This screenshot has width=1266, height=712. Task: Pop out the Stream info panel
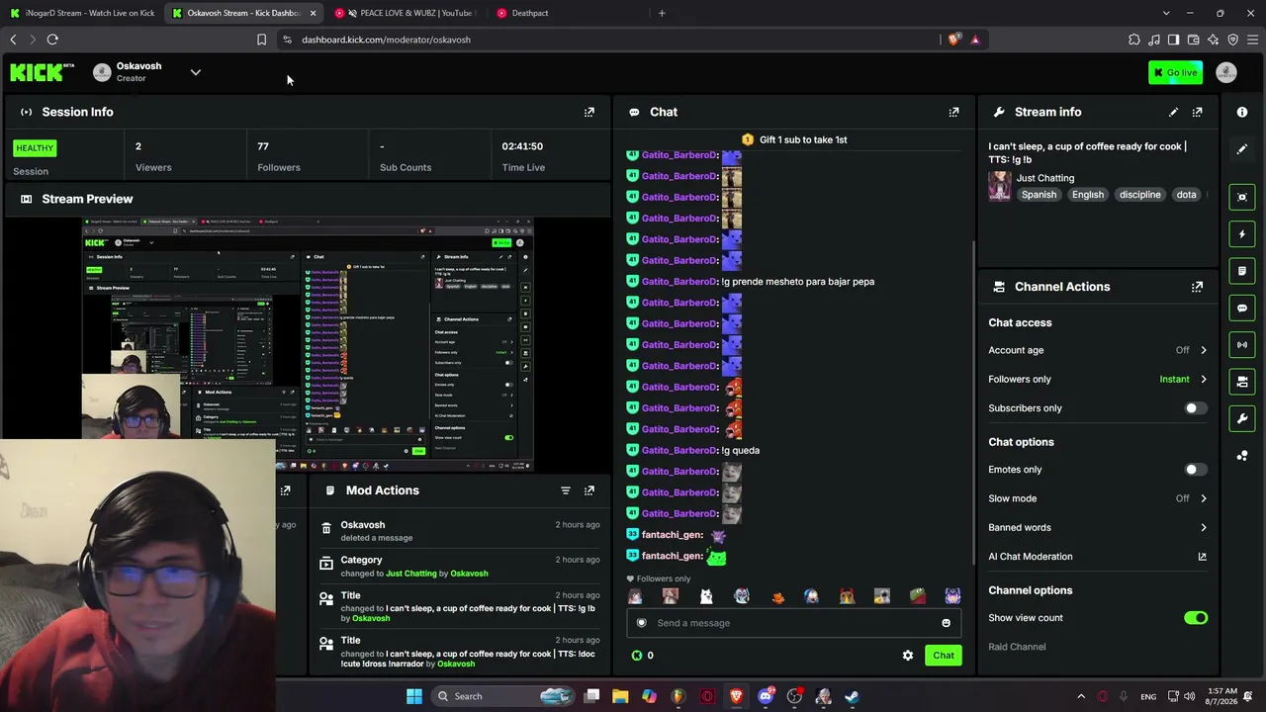[1197, 112]
